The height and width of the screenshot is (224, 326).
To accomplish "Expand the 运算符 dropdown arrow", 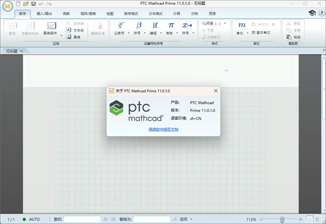I will [129, 33].
